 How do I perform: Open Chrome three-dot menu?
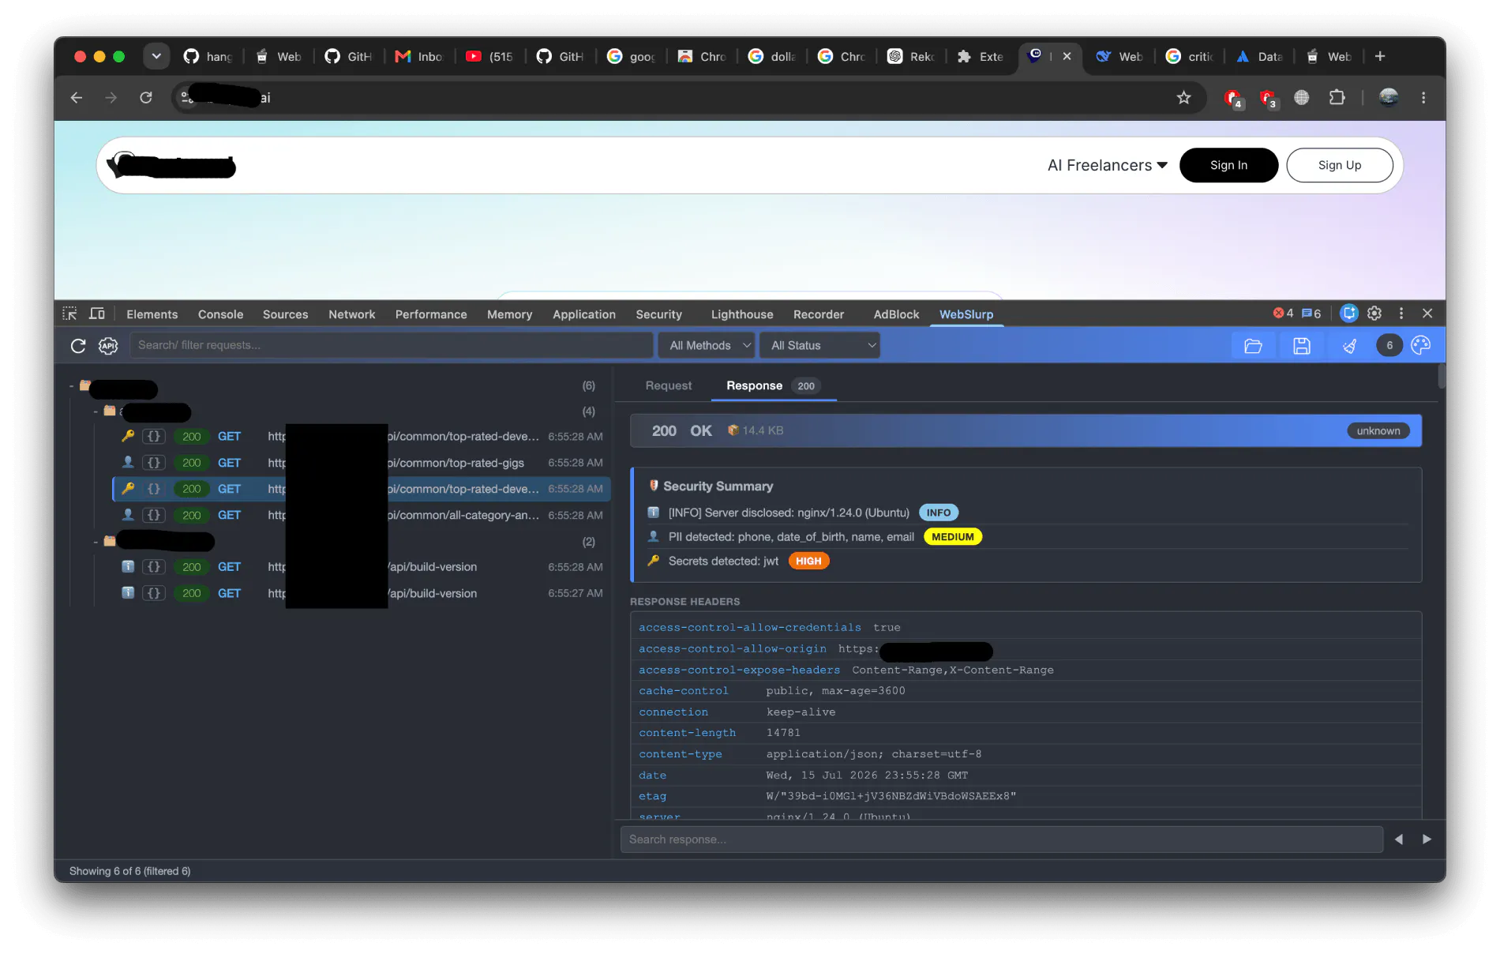pyautogui.click(x=1423, y=98)
